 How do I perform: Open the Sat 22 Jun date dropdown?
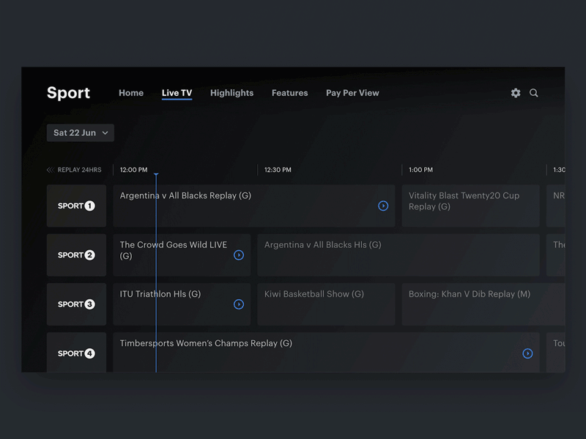pyautogui.click(x=81, y=132)
